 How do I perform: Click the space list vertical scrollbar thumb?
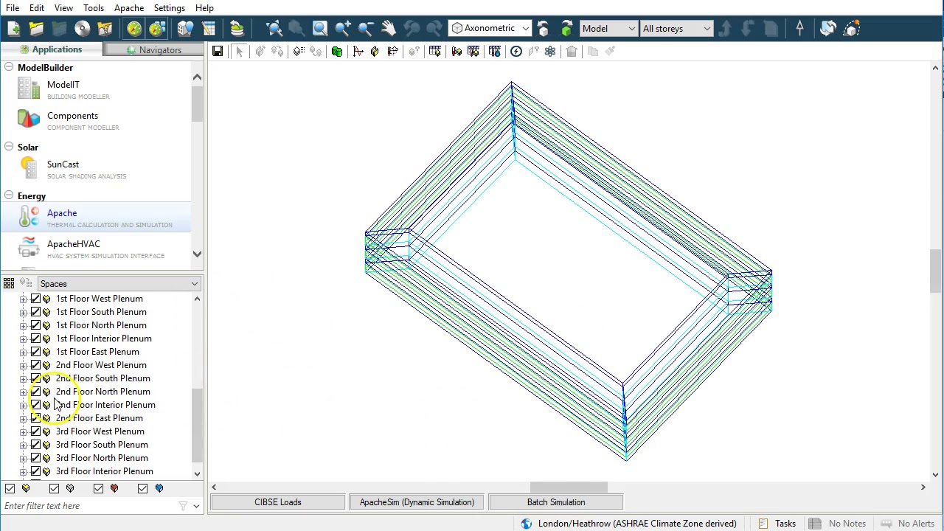pyautogui.click(x=197, y=426)
